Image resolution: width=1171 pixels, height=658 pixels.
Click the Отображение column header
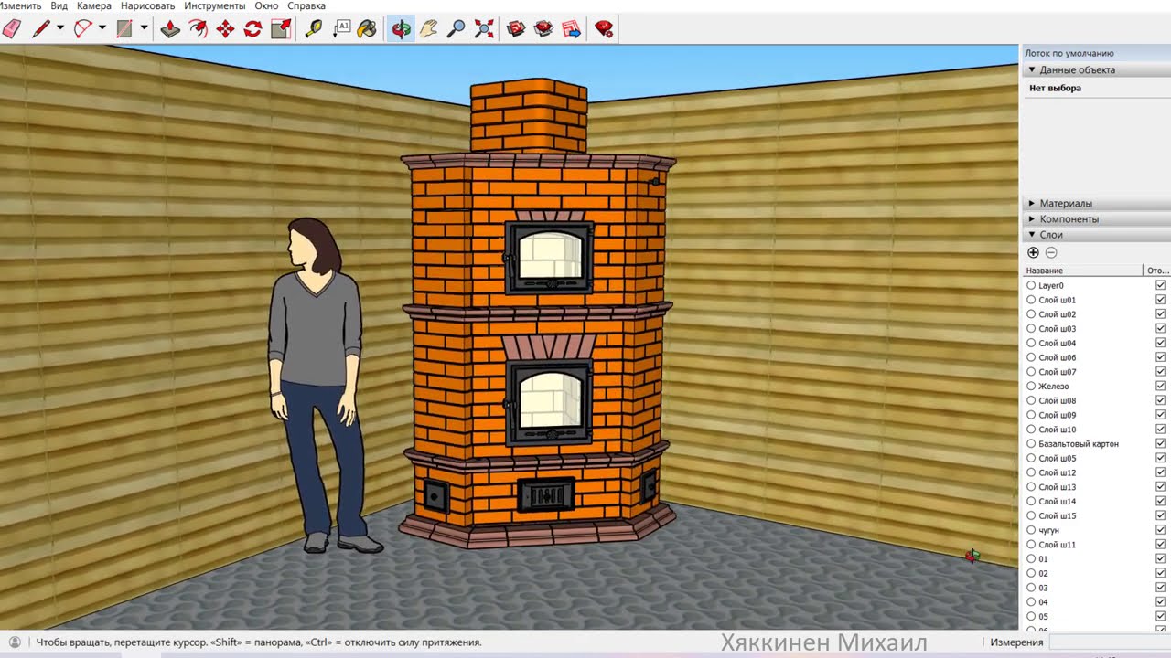(x=1157, y=271)
